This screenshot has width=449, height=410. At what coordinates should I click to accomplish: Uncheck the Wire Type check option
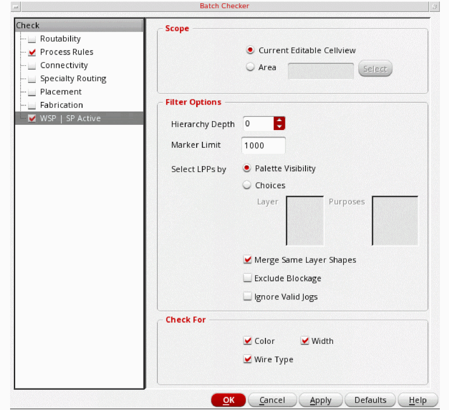point(248,359)
